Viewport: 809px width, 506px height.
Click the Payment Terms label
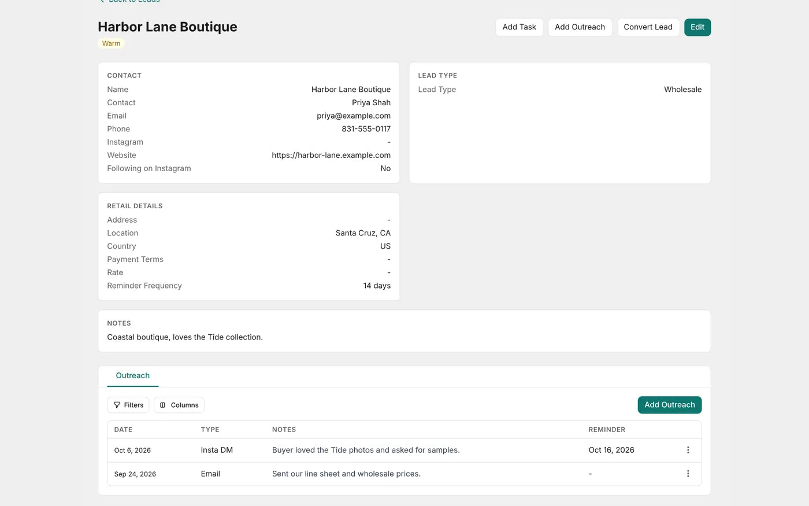click(x=135, y=260)
